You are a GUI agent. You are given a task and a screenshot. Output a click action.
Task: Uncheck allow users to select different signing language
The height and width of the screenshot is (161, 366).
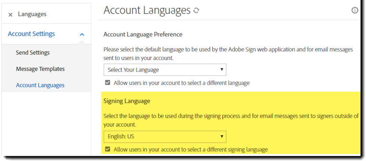(x=107, y=149)
